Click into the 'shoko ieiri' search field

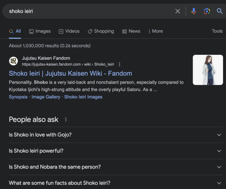click(90, 11)
